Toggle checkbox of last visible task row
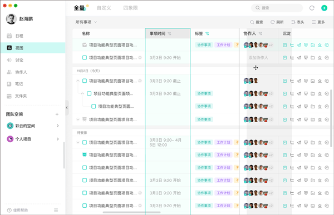This screenshot has width=334, height=215. click(85, 206)
